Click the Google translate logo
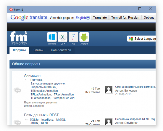 pos(29,18)
